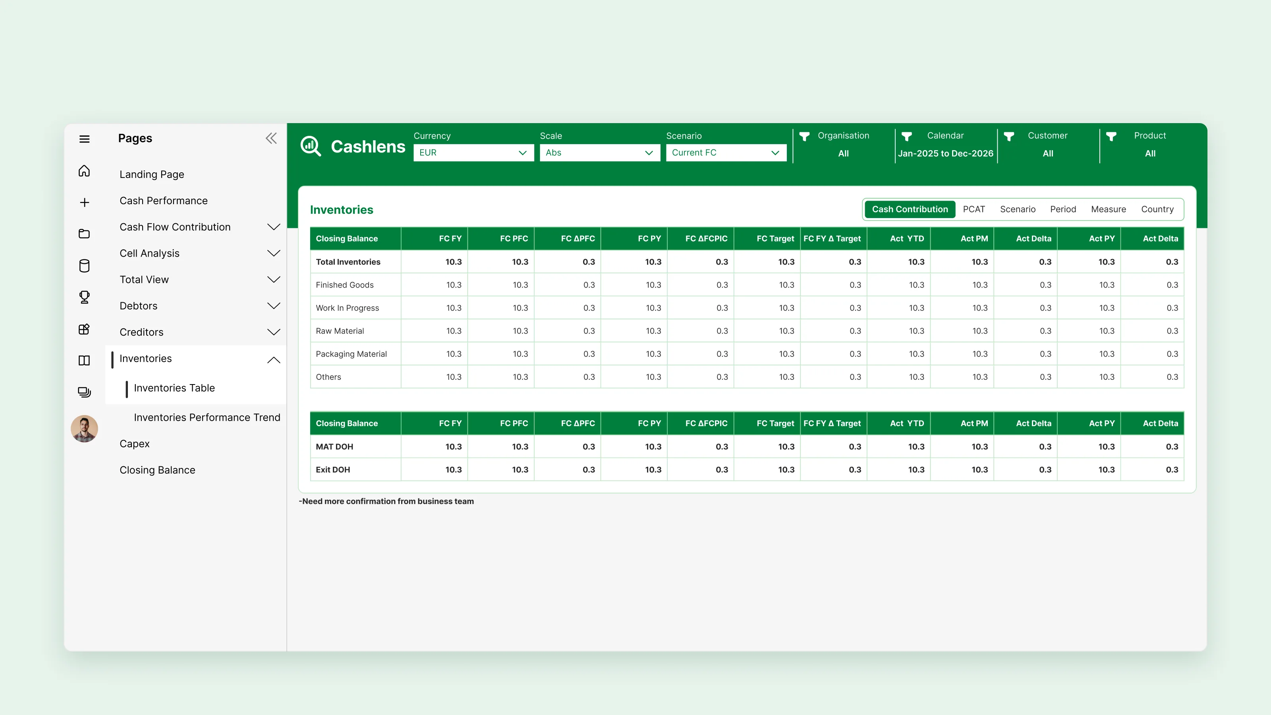Switch to the Period tab
This screenshot has height=715, width=1271.
pos(1063,209)
